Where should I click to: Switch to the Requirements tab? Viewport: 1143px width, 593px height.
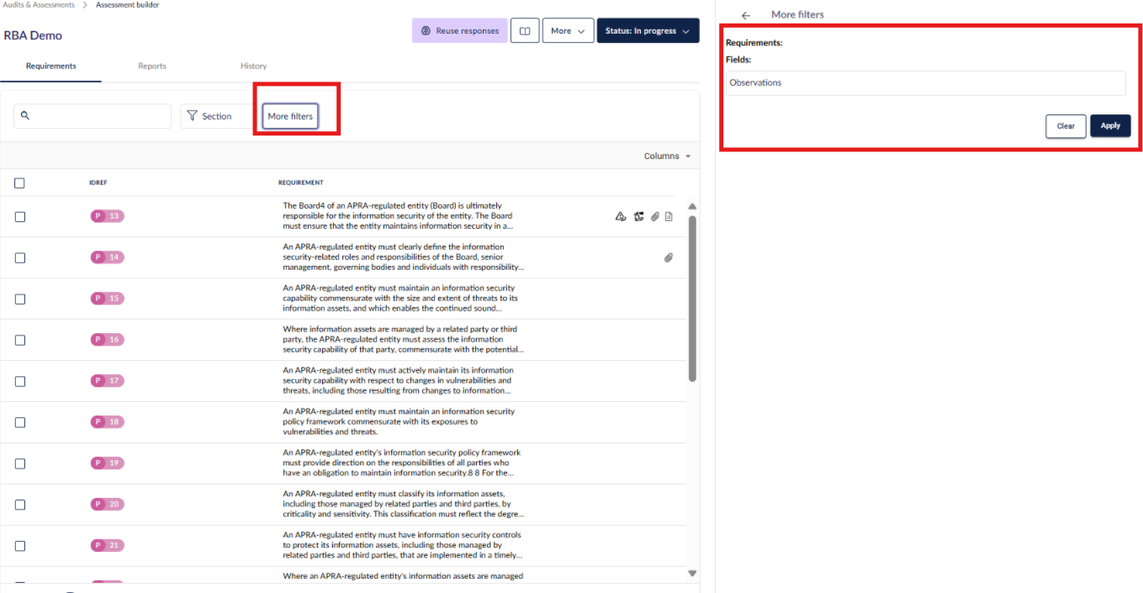(x=51, y=66)
